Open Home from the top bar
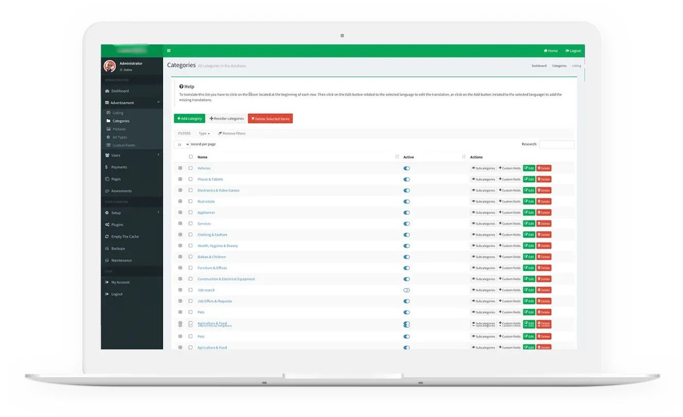 550,51
